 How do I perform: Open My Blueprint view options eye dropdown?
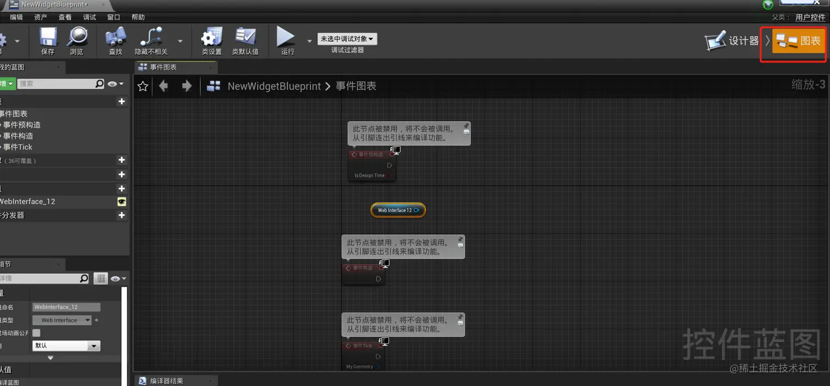click(115, 84)
